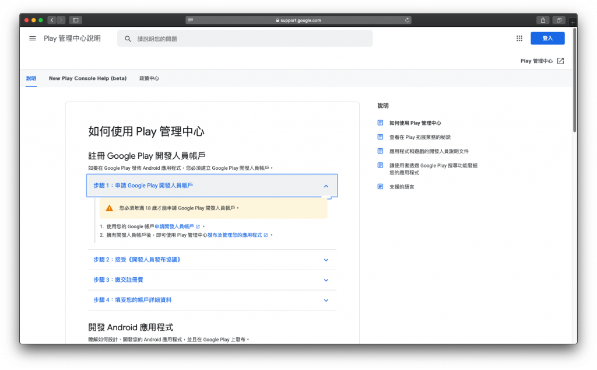Open the Google apps grid

[519, 38]
